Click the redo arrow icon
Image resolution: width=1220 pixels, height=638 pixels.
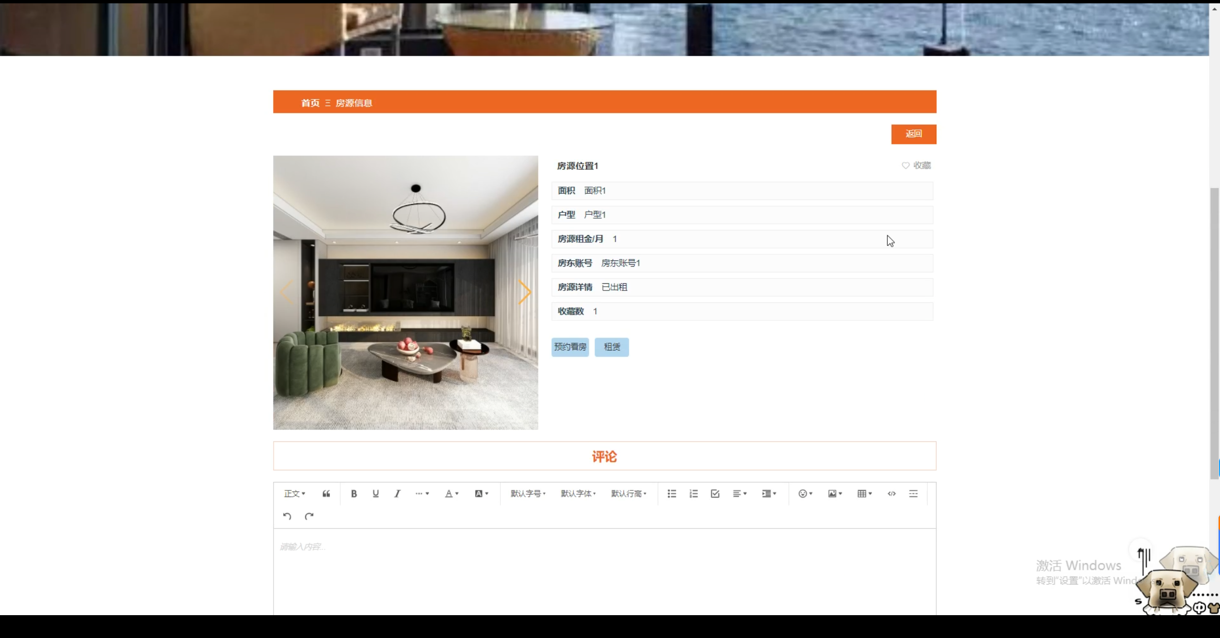tap(309, 516)
